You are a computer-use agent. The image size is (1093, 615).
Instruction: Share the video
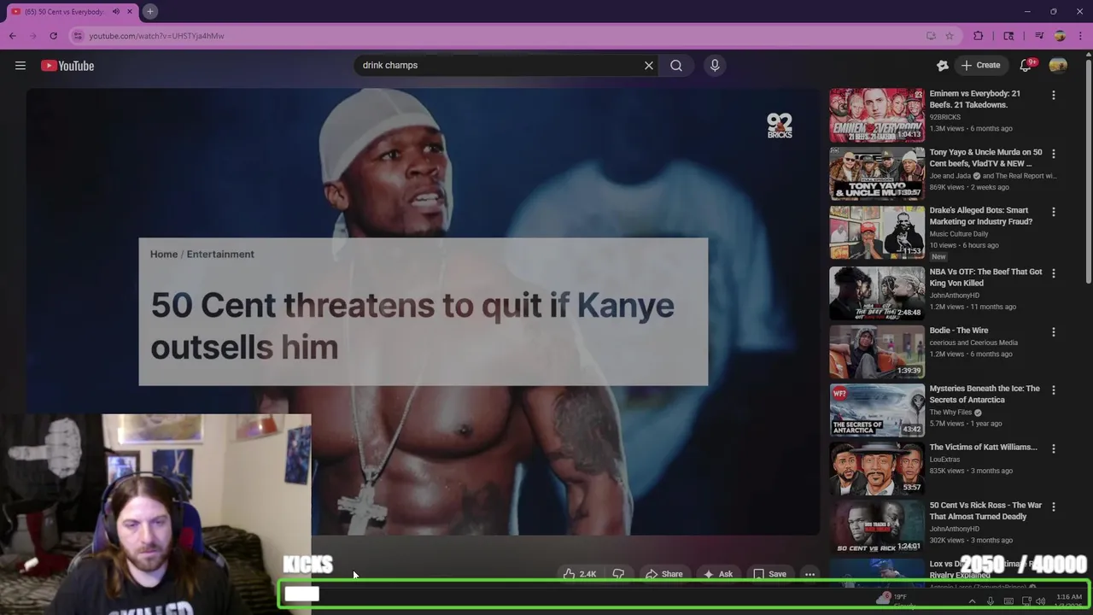click(663, 574)
